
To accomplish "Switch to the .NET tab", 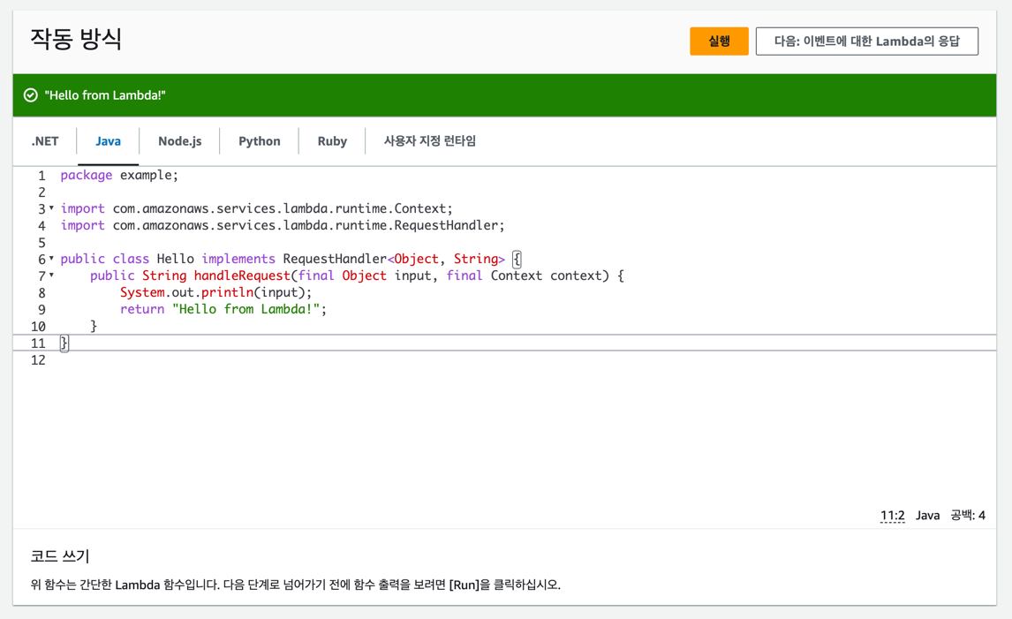I will [x=44, y=140].
